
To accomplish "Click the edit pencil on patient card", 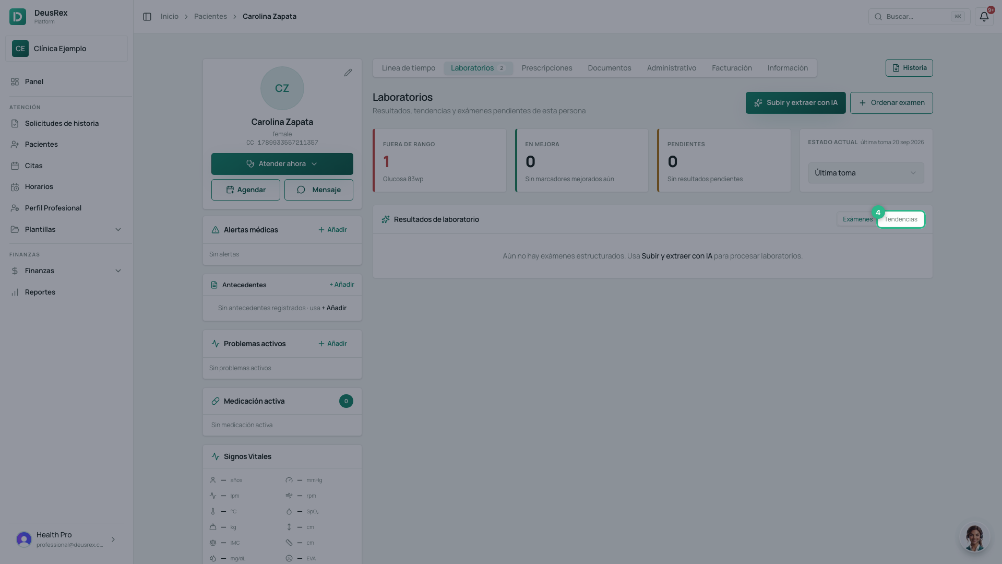I will (x=348, y=73).
